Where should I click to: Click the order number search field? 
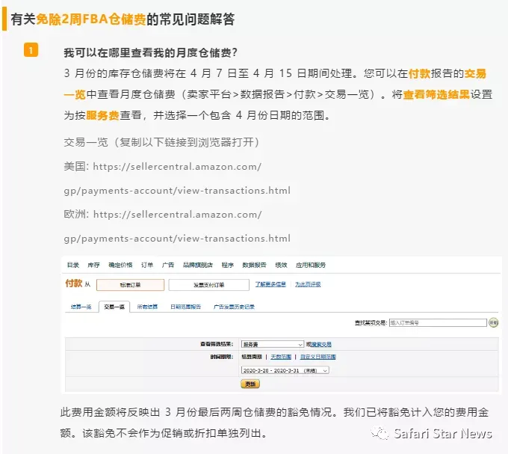(438, 322)
